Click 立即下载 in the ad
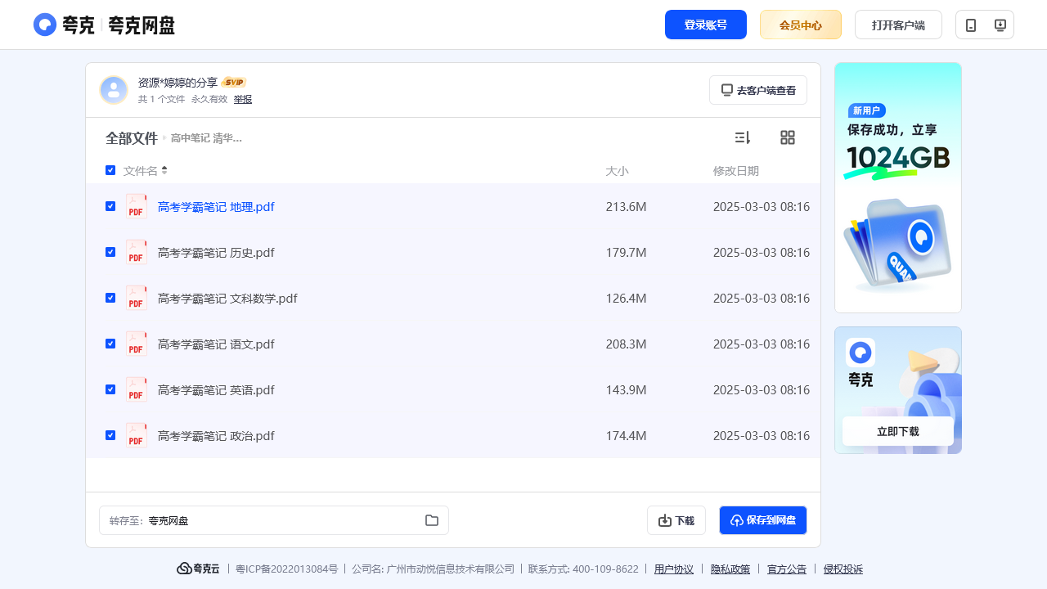This screenshot has height=589, width=1047. 898,431
